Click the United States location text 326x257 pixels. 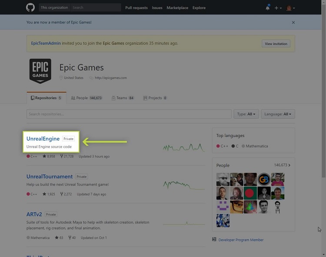(73, 78)
